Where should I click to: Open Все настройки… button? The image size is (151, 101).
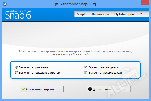109,89
